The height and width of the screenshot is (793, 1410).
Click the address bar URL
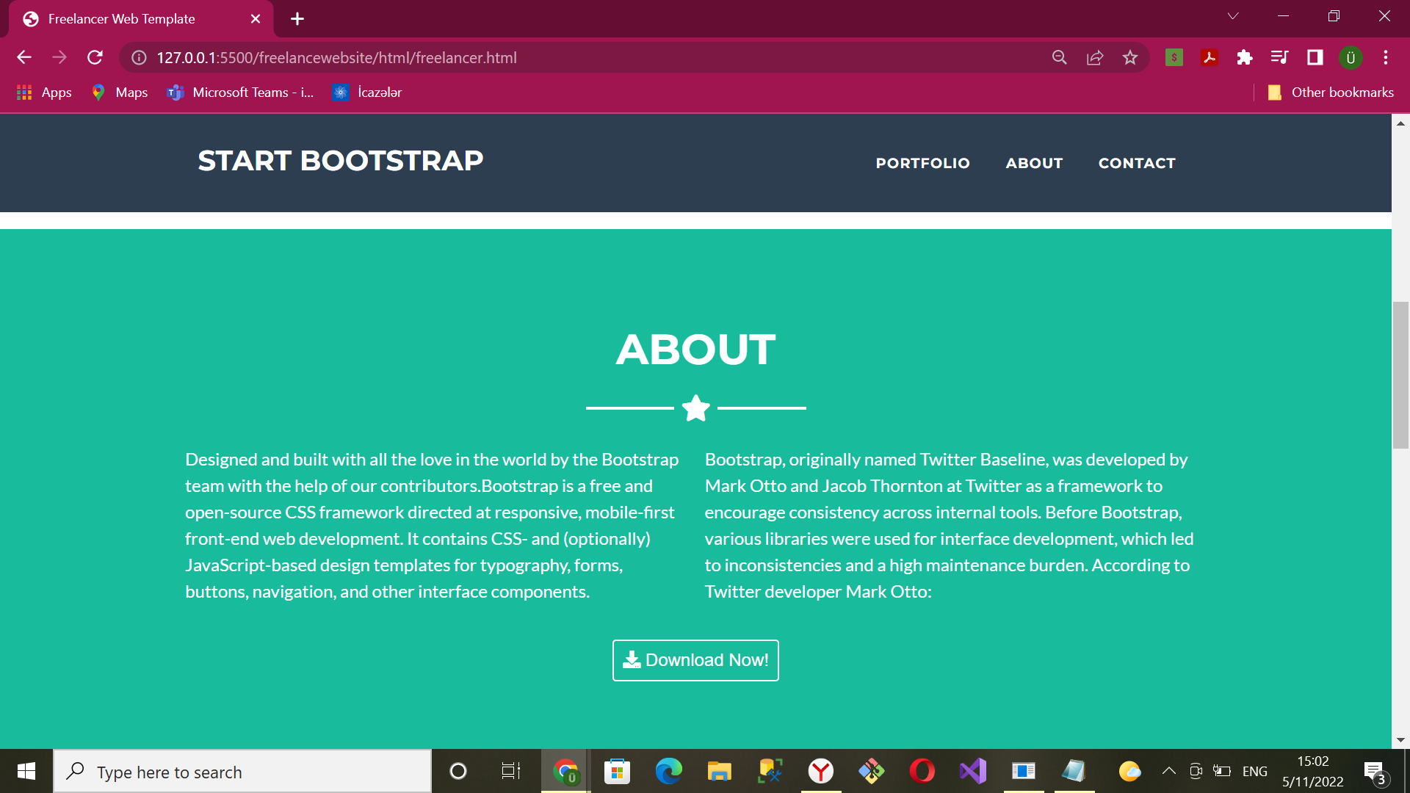[337, 57]
